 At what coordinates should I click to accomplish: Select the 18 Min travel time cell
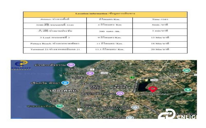point(160,44)
